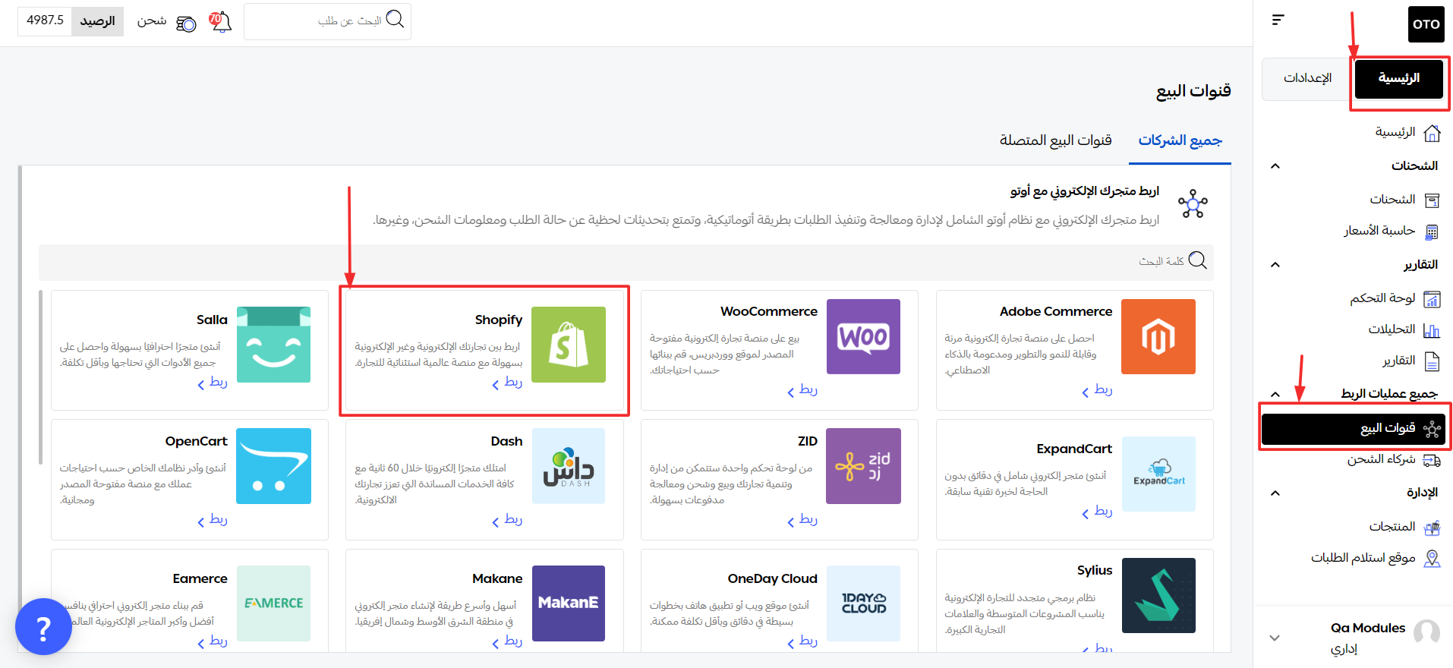Click the Shopify logo
1453x668 pixels.
[x=569, y=345]
